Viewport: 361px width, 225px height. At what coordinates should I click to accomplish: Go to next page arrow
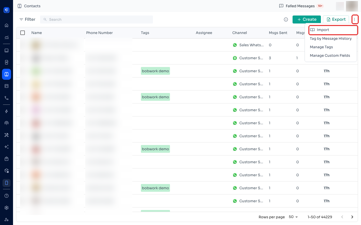(x=352, y=217)
